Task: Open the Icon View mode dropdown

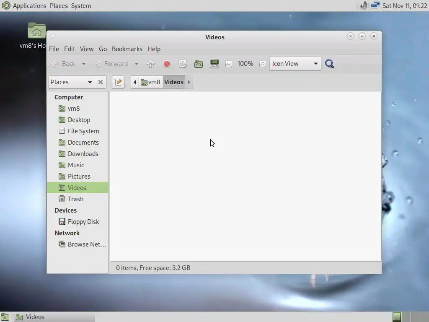Action: coord(295,64)
